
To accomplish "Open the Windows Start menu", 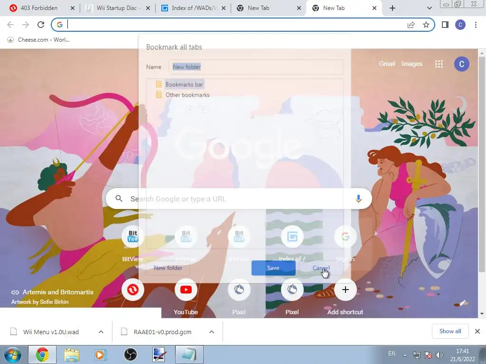I will tap(12, 355).
